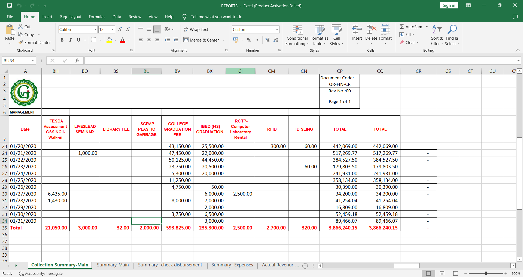523x277 pixels.
Task: Expand the Name Box dropdown arrow
Action: click(x=33, y=61)
